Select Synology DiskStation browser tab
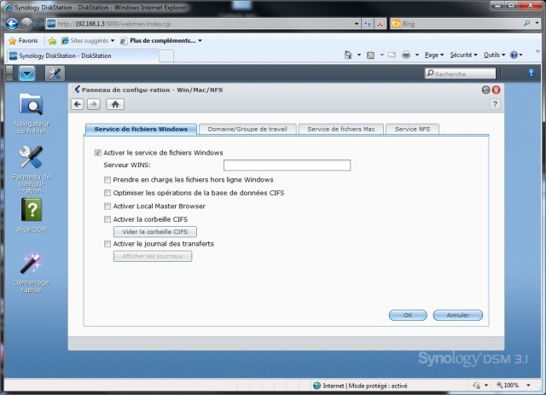This screenshot has width=546, height=395. [x=83, y=55]
